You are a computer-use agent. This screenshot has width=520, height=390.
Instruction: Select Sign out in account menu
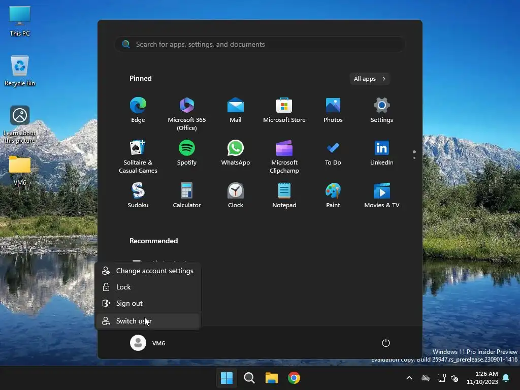coord(148,303)
